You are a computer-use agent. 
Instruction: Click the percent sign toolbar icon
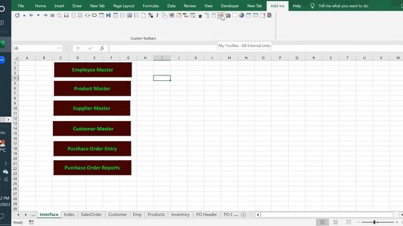(x=150, y=15)
